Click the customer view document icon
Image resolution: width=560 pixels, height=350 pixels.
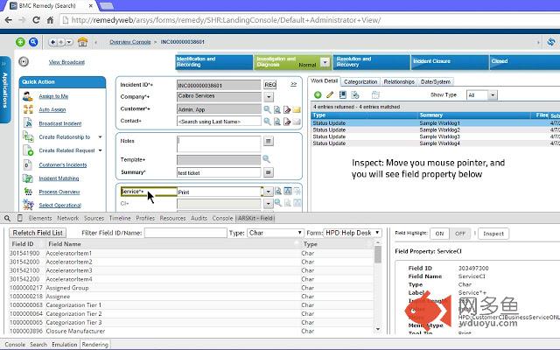(277, 109)
